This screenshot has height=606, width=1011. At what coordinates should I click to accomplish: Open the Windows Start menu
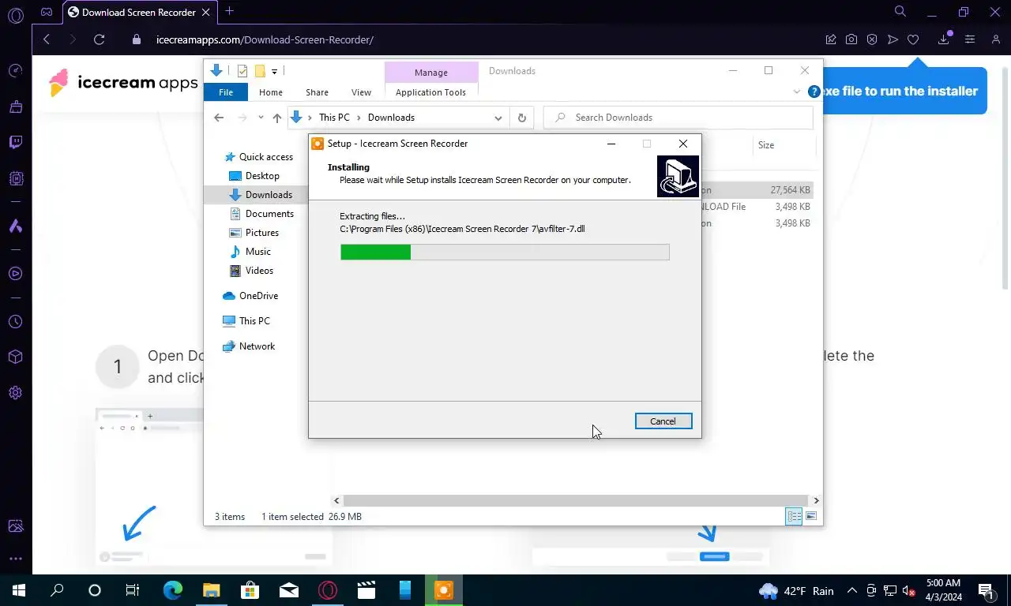coord(18,590)
